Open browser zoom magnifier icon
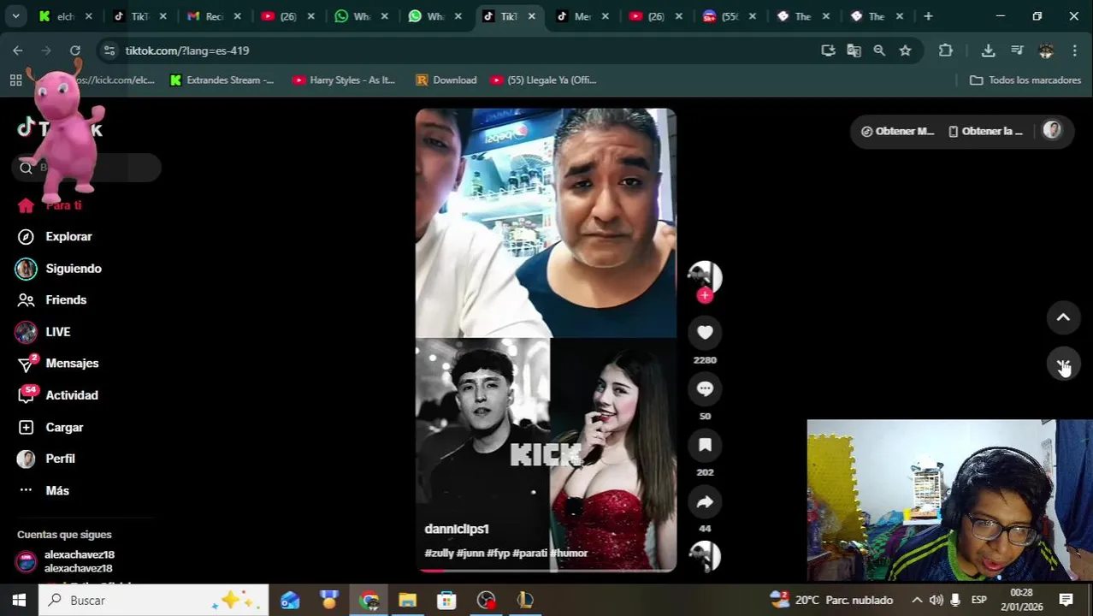1093x616 pixels. (x=879, y=50)
